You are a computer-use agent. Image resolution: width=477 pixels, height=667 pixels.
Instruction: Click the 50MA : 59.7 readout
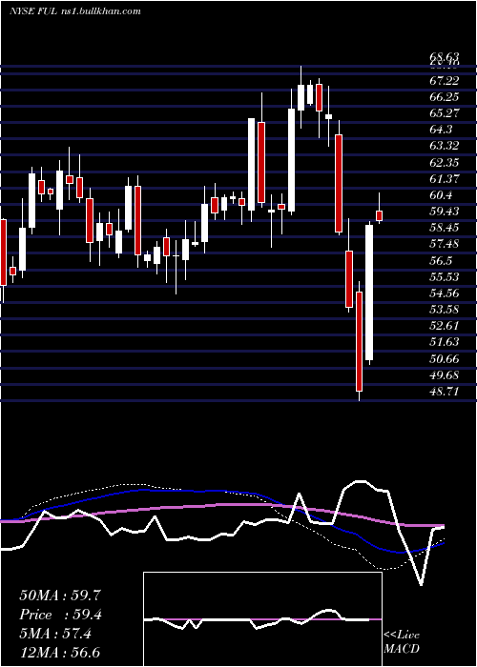pyautogui.click(x=60, y=596)
